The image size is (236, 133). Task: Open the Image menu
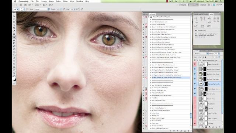pyautogui.click(x=44, y=1)
